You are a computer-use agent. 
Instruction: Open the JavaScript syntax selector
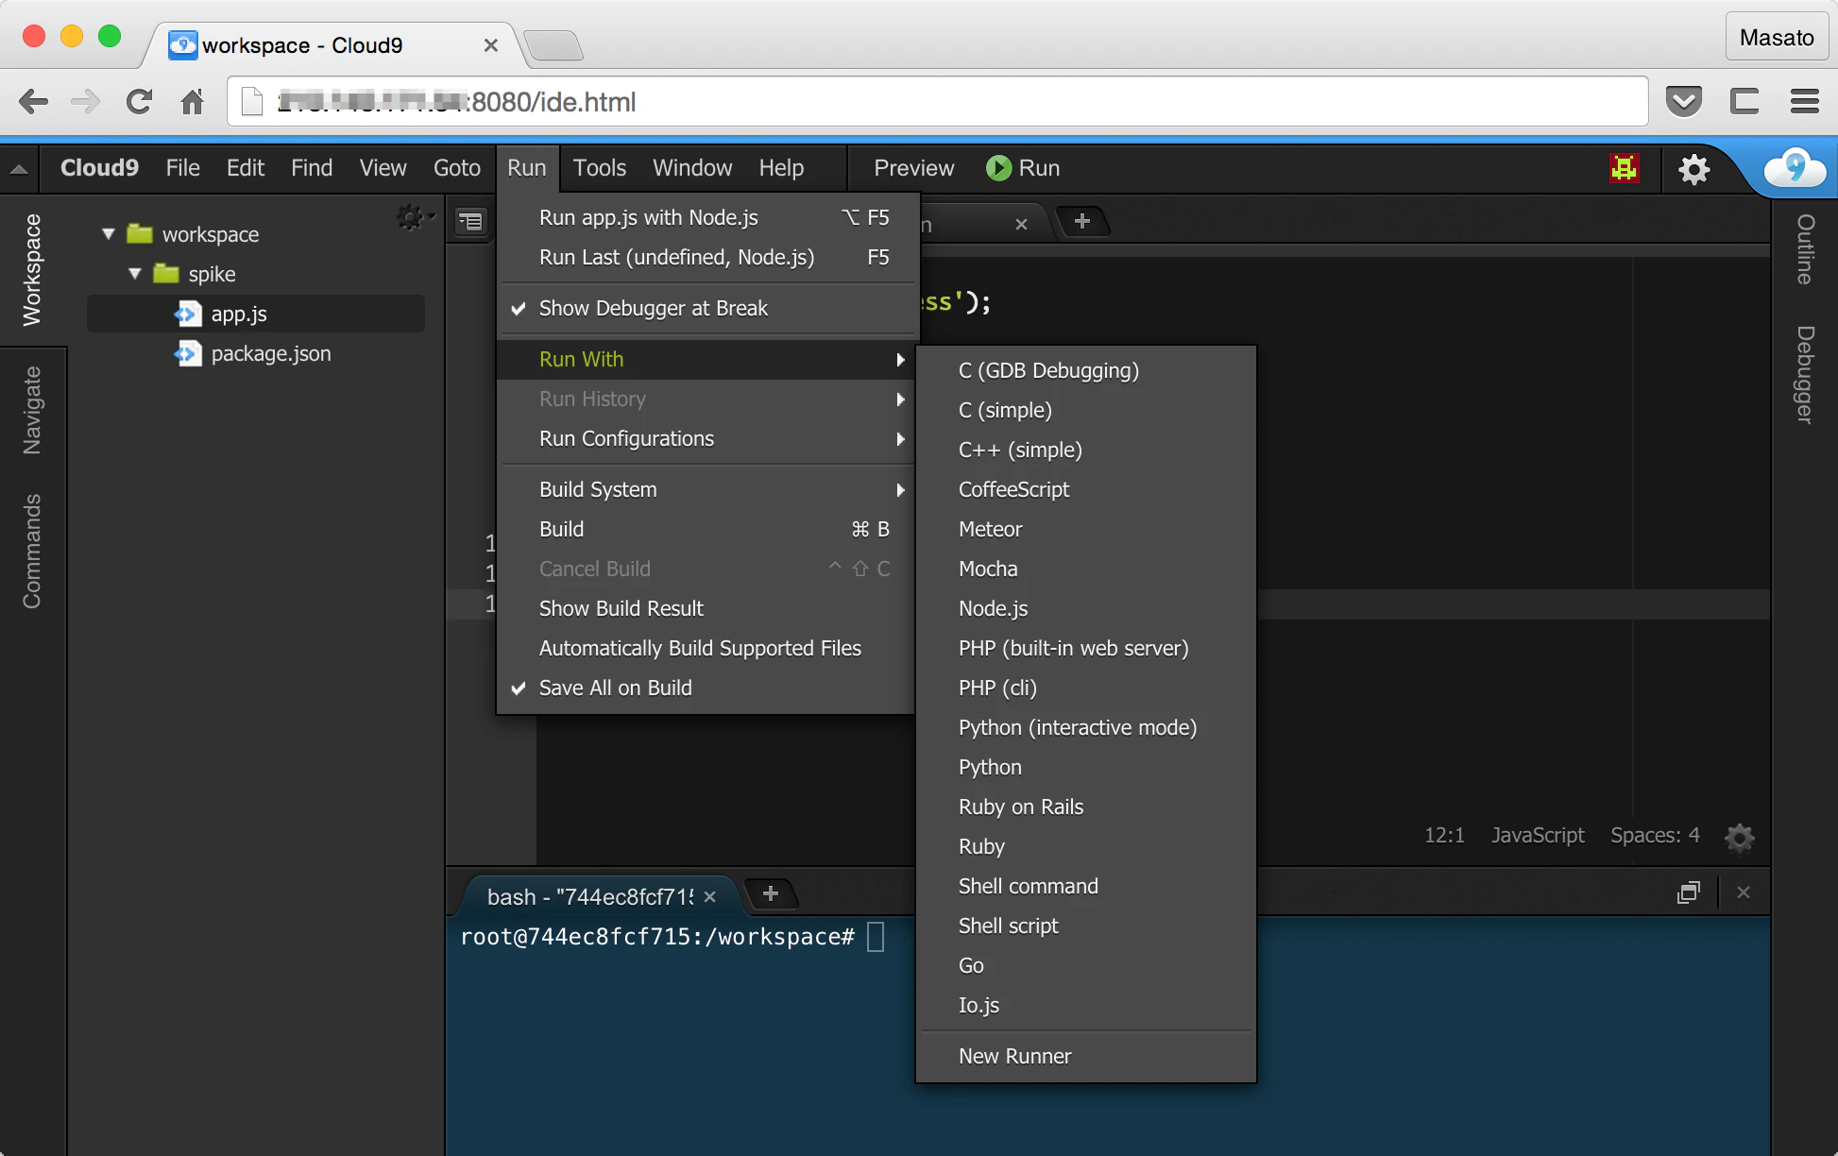tap(1538, 836)
